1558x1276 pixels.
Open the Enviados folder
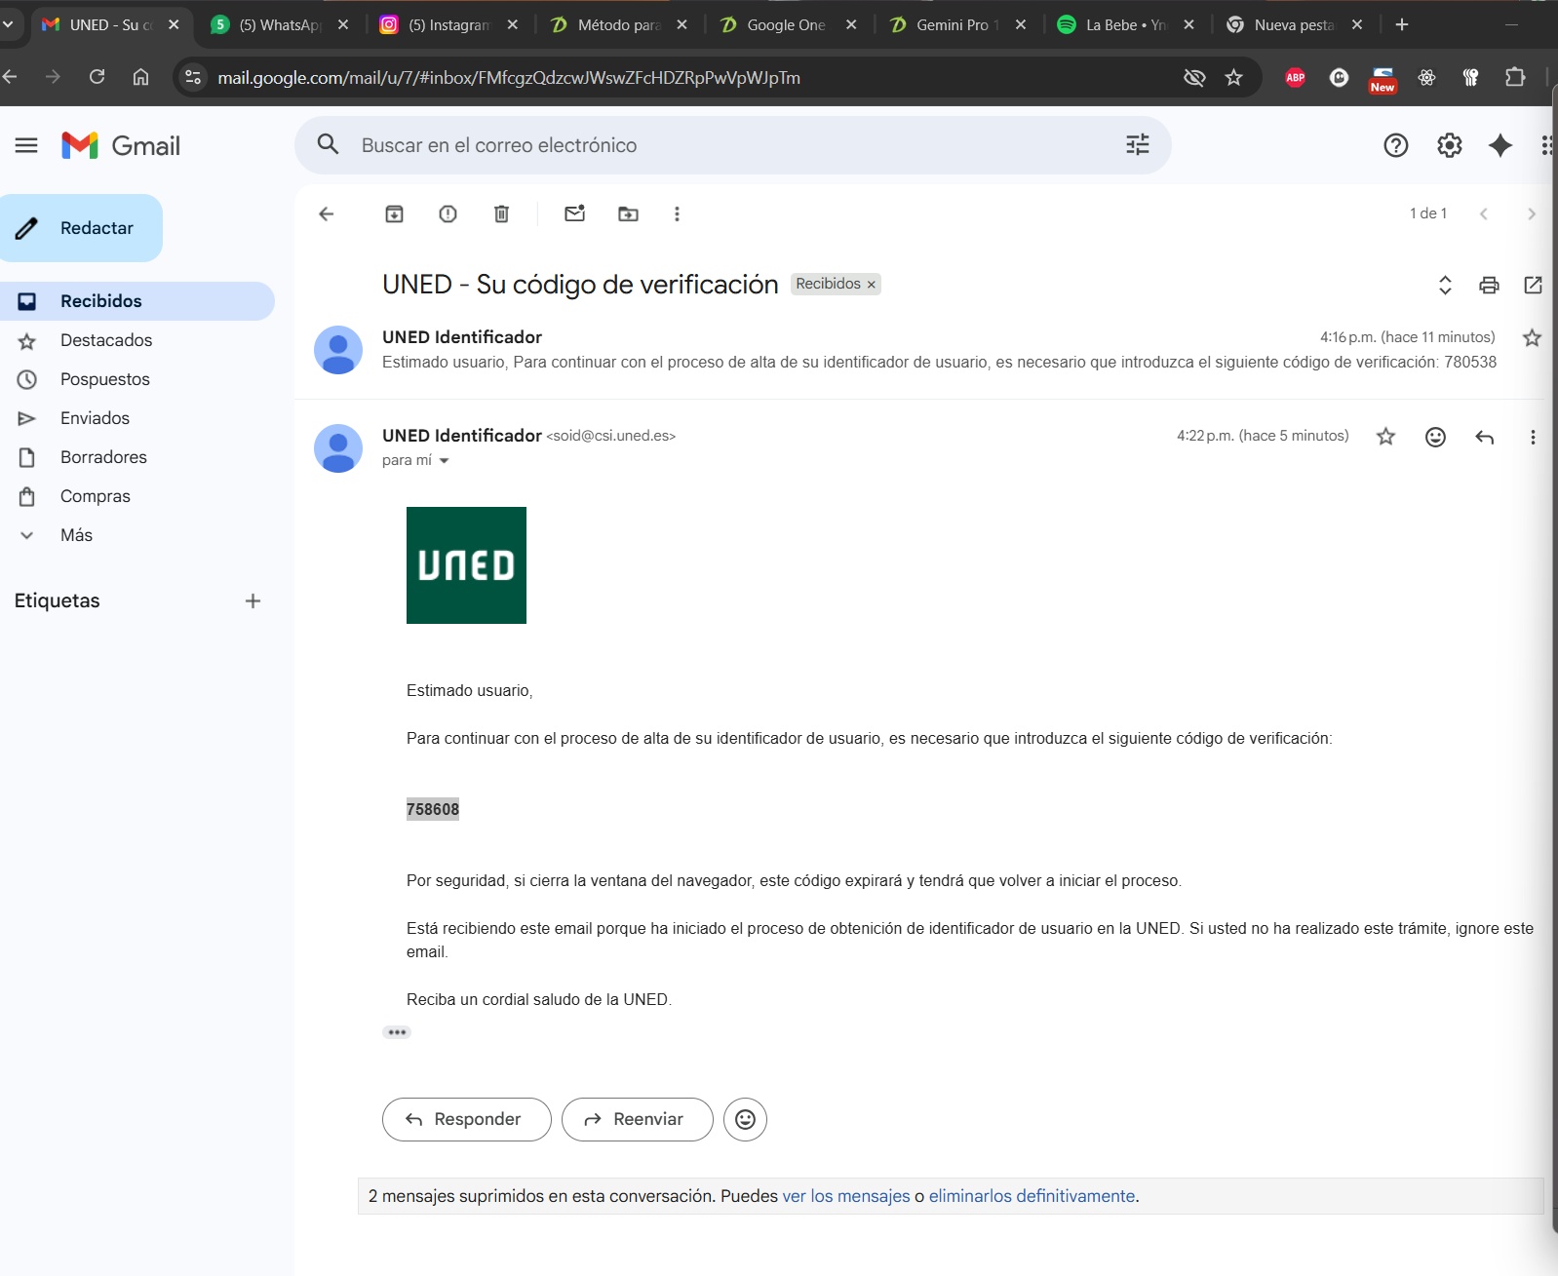(x=95, y=418)
